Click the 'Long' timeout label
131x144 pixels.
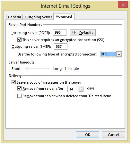(x=57, y=69)
